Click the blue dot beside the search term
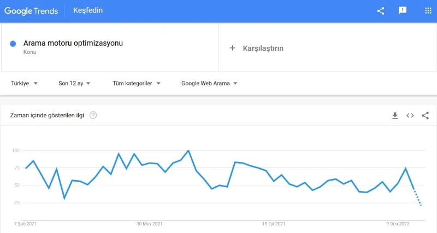Viewport: 437px width, 233px height. click(x=13, y=44)
